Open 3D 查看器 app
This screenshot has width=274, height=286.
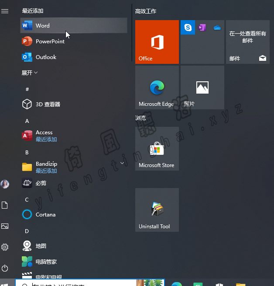[73, 104]
